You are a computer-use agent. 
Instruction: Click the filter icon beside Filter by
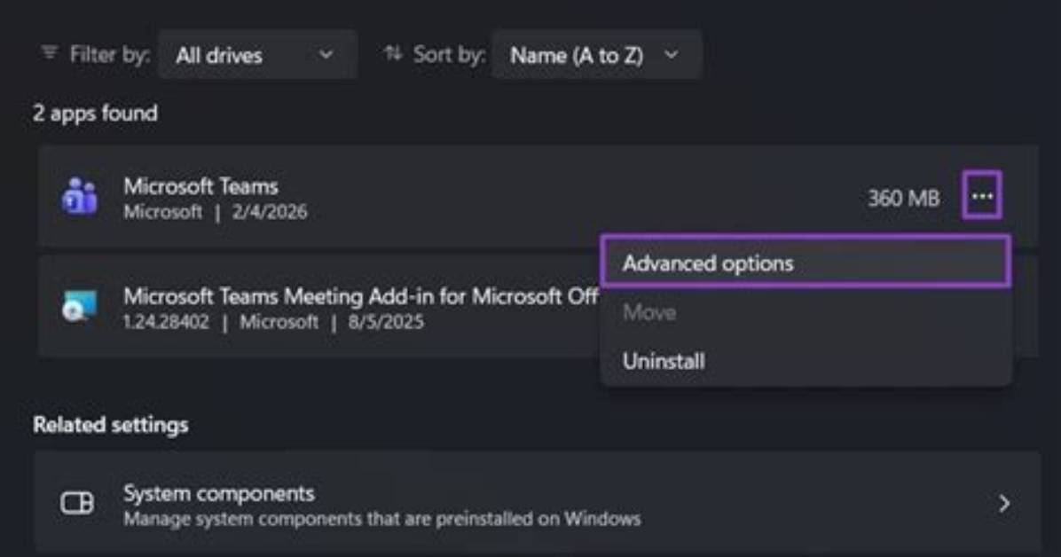point(50,53)
